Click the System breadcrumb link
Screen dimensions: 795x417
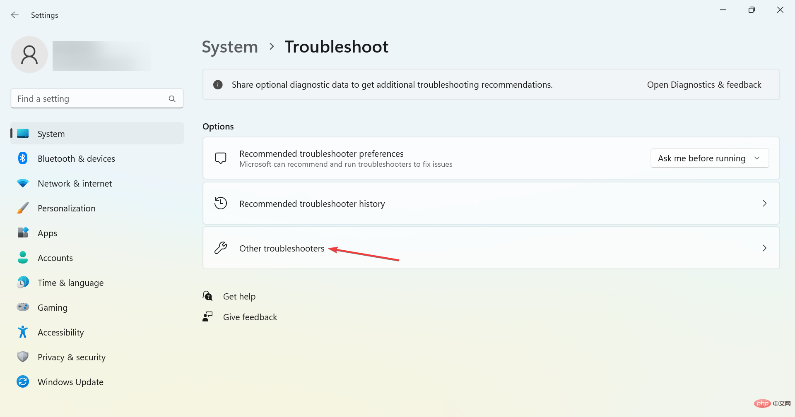[230, 47]
